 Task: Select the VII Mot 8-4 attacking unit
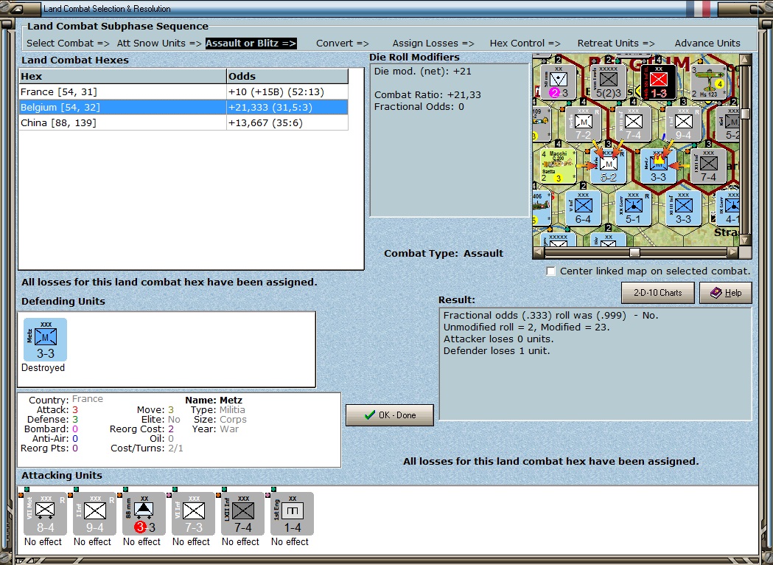click(x=45, y=513)
